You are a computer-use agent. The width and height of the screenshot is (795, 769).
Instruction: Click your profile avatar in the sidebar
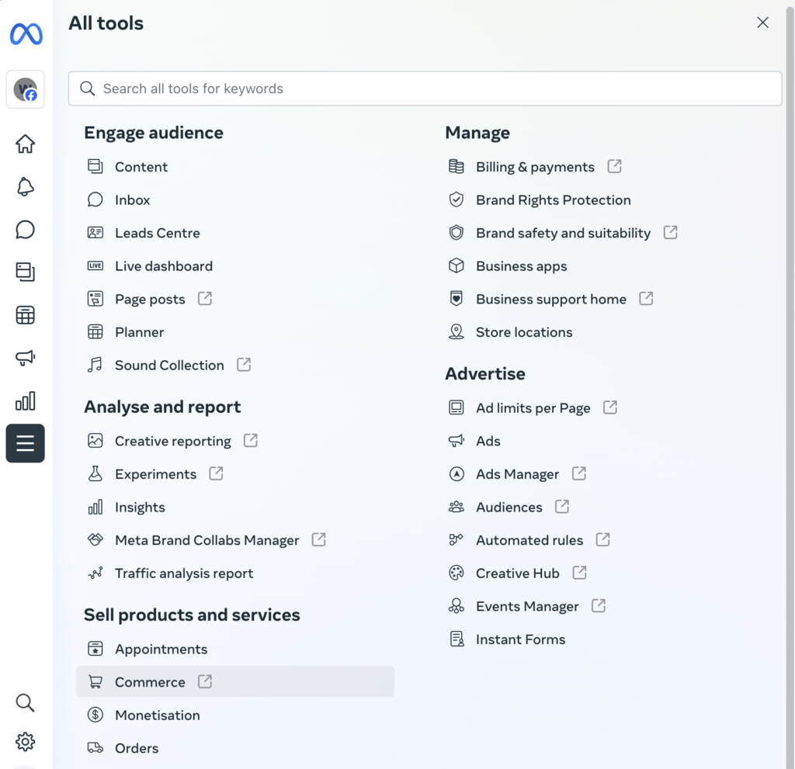click(x=25, y=89)
